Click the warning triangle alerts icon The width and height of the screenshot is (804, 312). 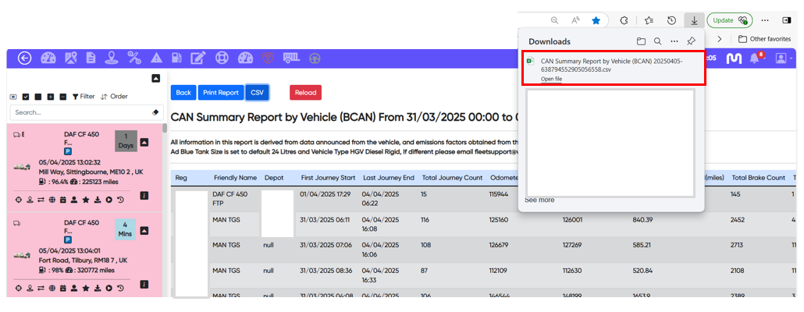155,58
